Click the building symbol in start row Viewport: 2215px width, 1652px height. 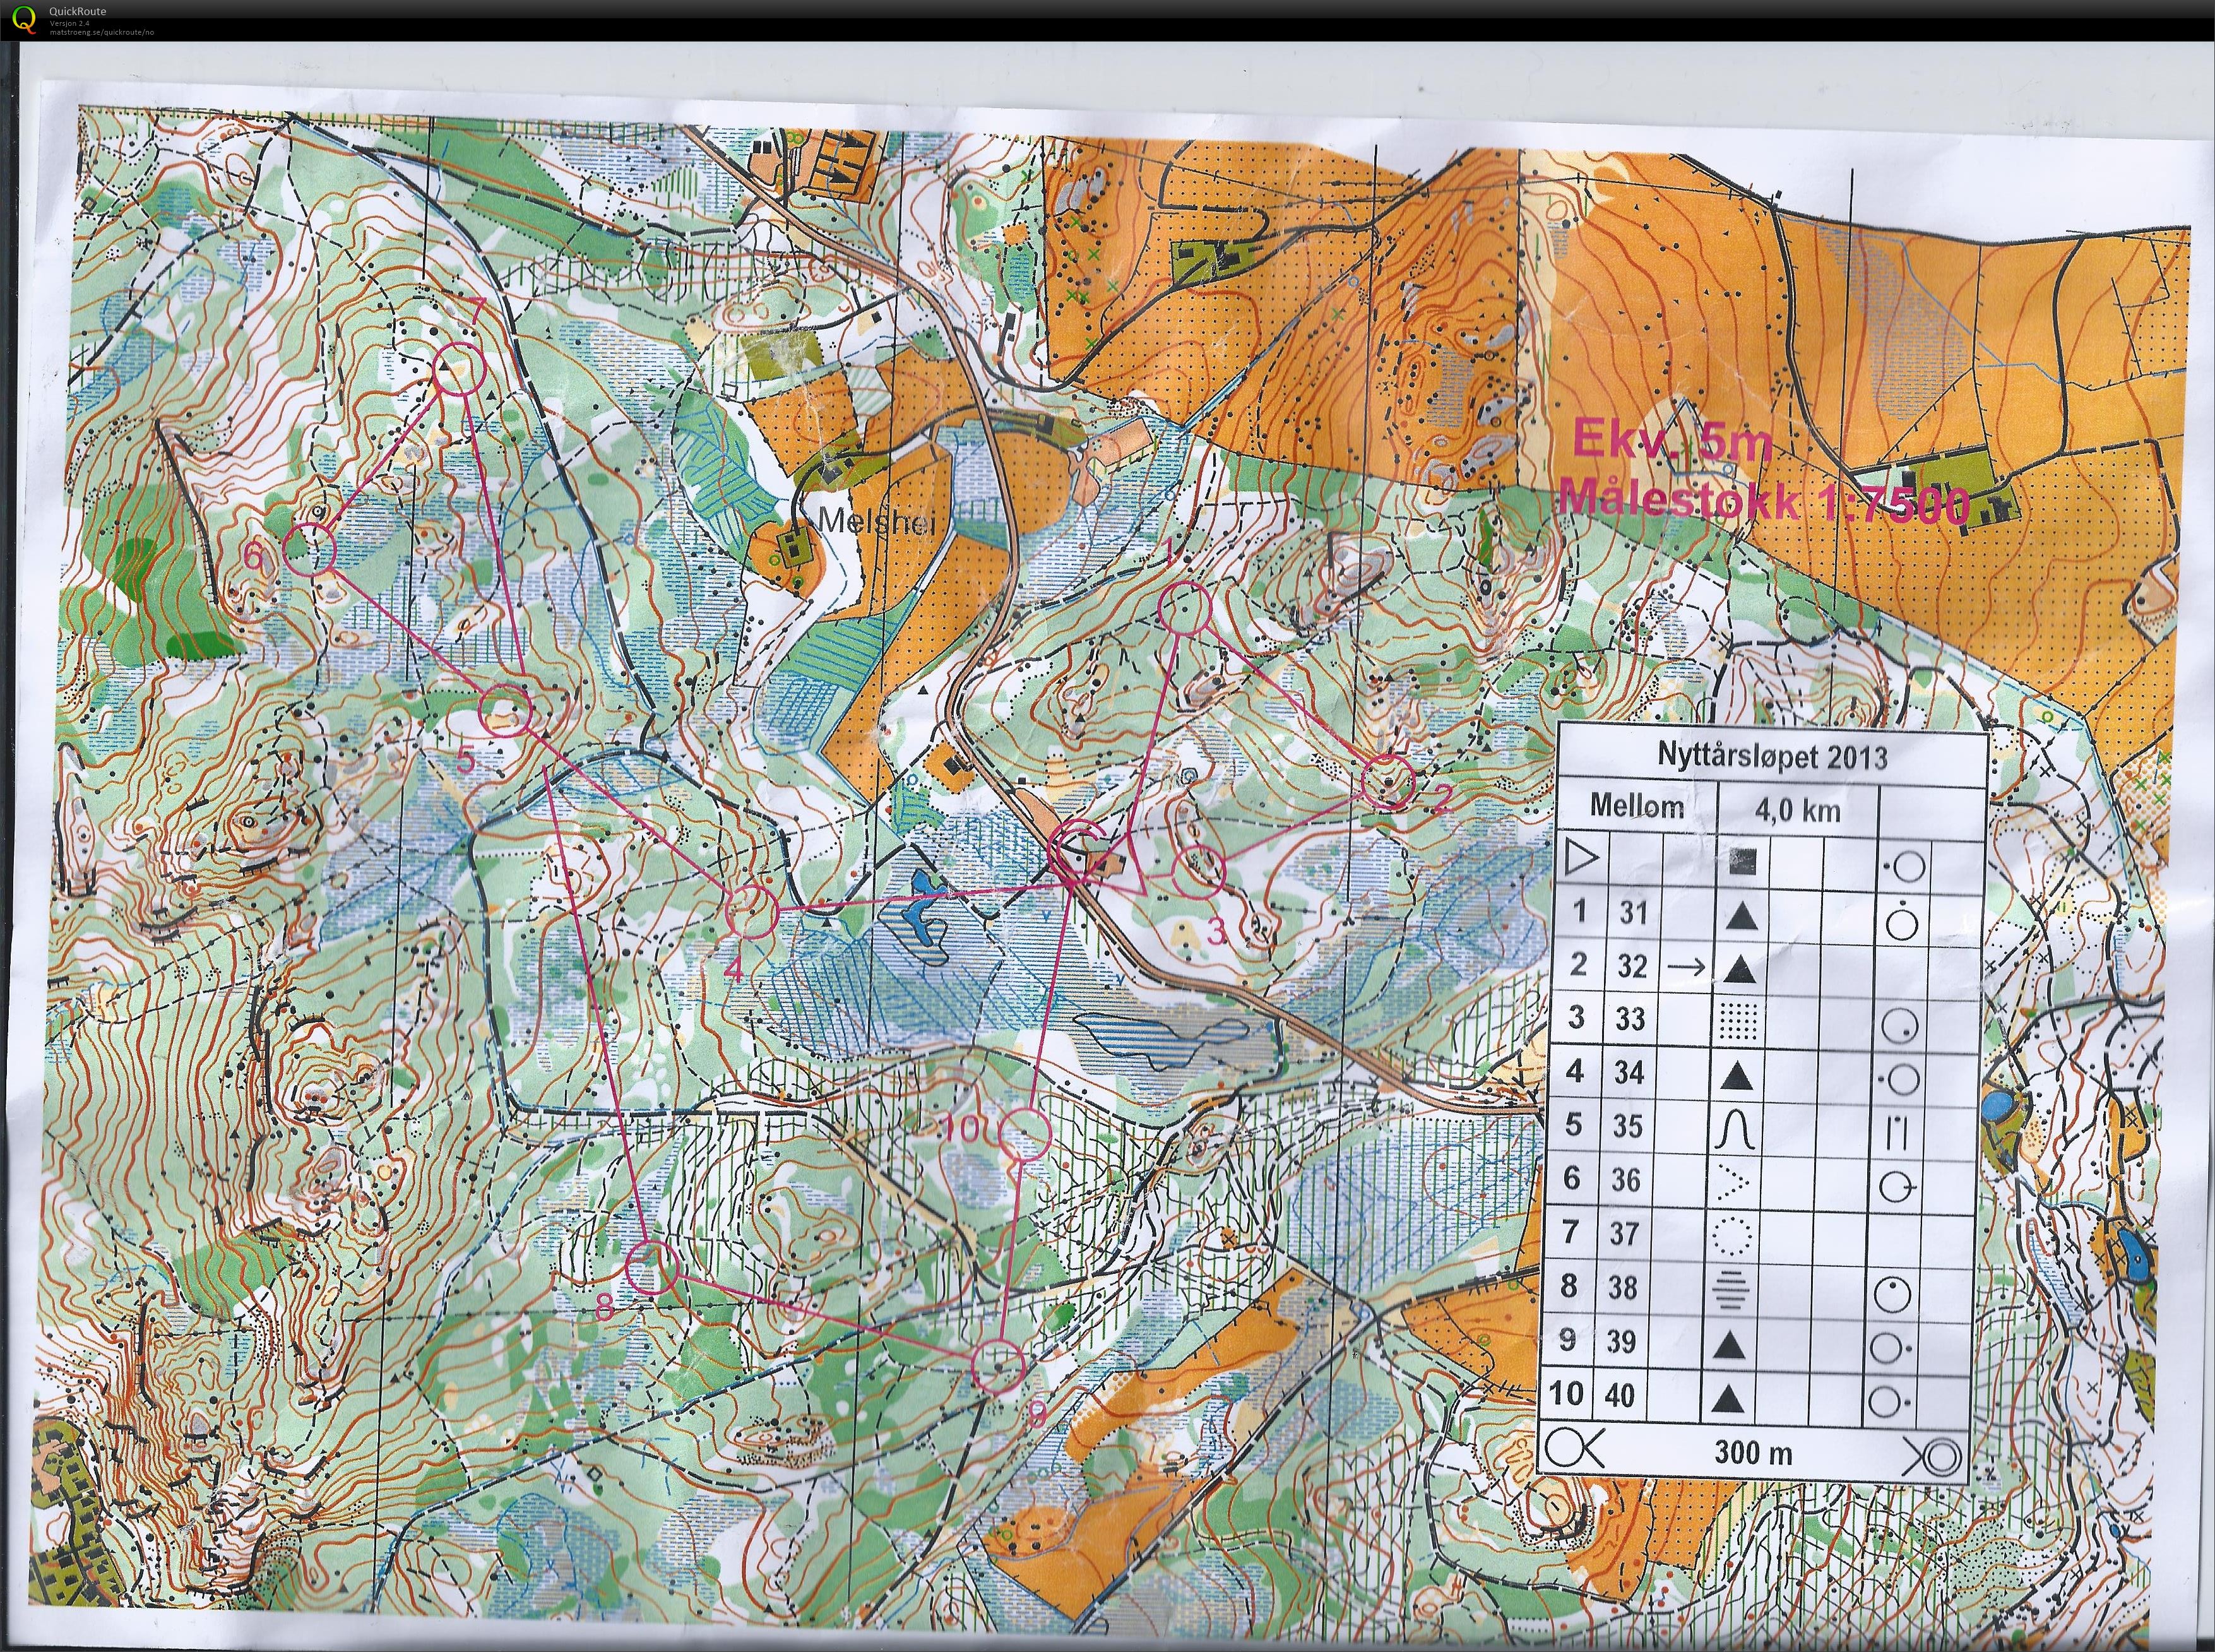click(1743, 862)
